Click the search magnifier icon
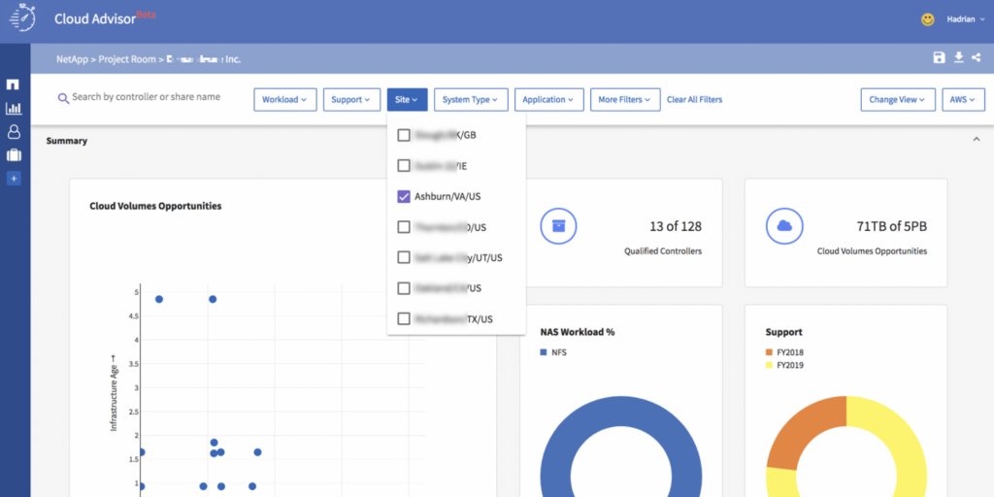This screenshot has height=497, width=994. pos(63,98)
